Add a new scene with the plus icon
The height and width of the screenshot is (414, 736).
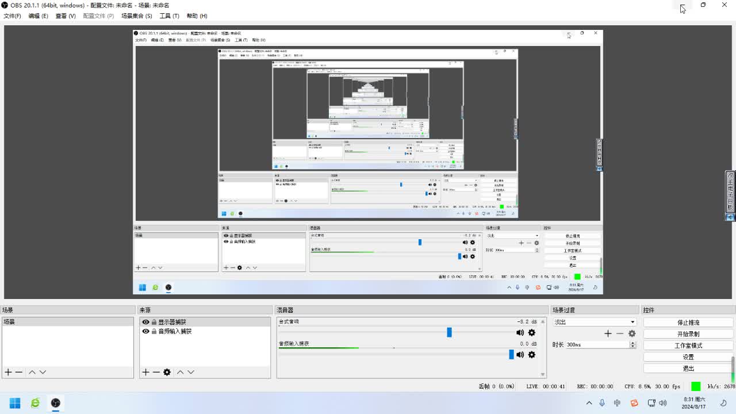coord(8,372)
